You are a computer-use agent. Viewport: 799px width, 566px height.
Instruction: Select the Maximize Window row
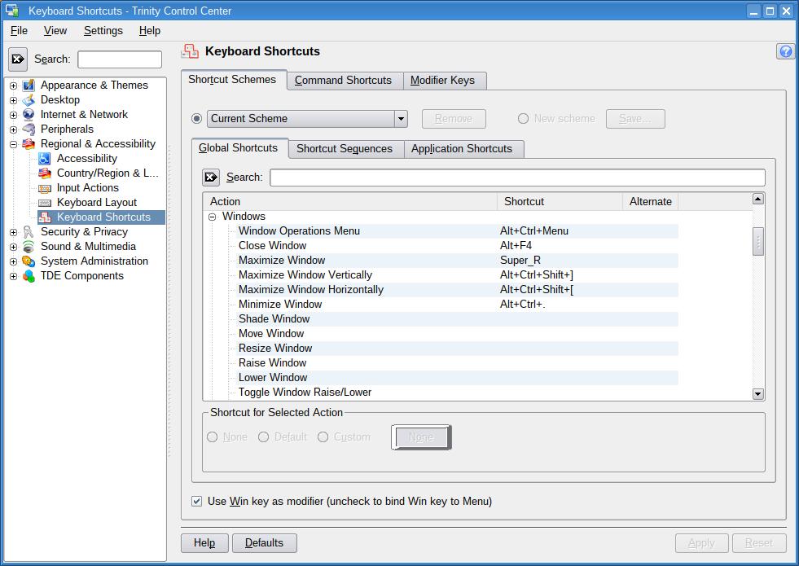[x=441, y=261]
